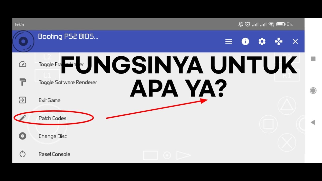The height and width of the screenshot is (181, 322).
Task: Tap Android recent apps square button
Action: [x=313, y=59]
